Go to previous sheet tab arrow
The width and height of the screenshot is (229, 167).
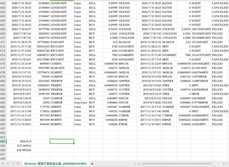[x=8, y=164]
